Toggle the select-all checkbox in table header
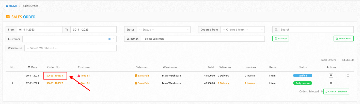Image resolution: width=360 pixels, height=104 pixels. coord(348,67)
